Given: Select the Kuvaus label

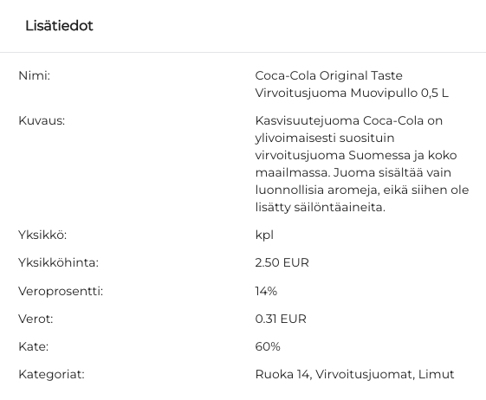Looking at the screenshot, I should click(42, 120).
